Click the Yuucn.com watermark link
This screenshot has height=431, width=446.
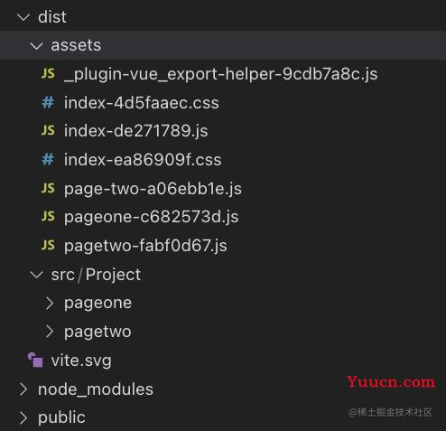click(391, 382)
